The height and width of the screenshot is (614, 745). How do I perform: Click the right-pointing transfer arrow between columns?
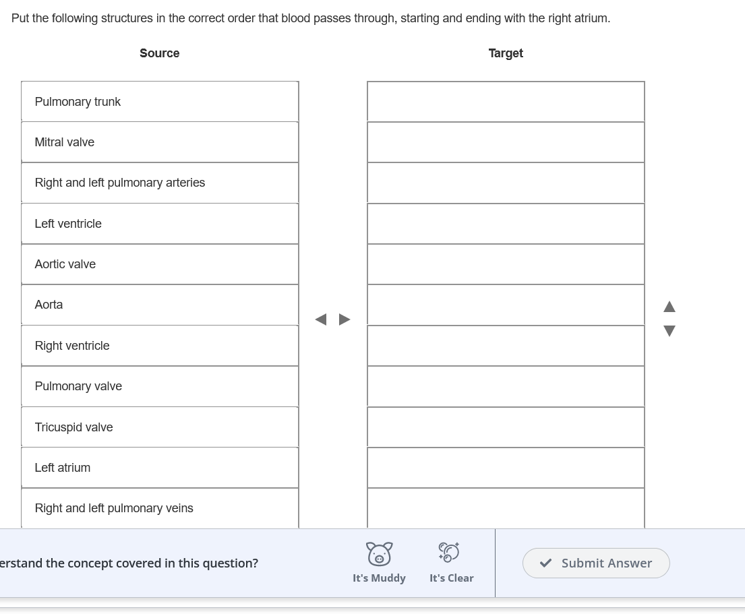click(x=345, y=319)
